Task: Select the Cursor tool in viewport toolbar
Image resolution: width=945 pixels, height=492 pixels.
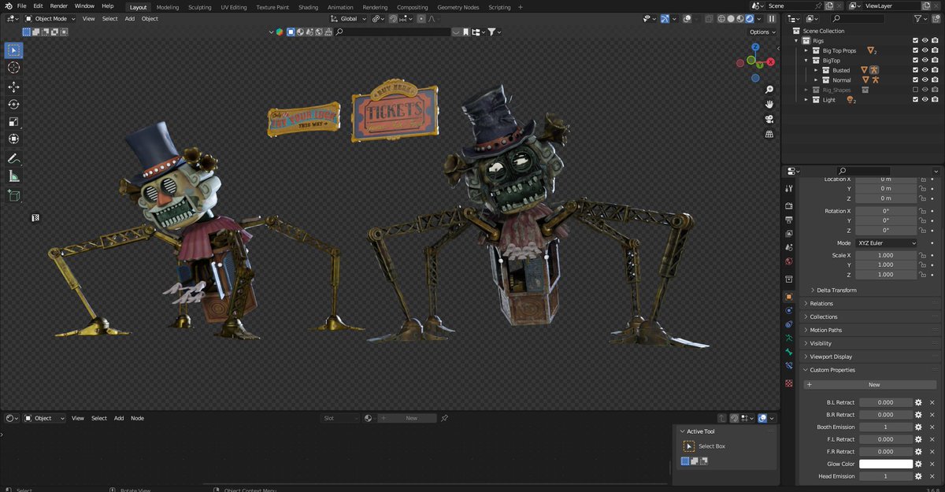Action: [x=13, y=68]
